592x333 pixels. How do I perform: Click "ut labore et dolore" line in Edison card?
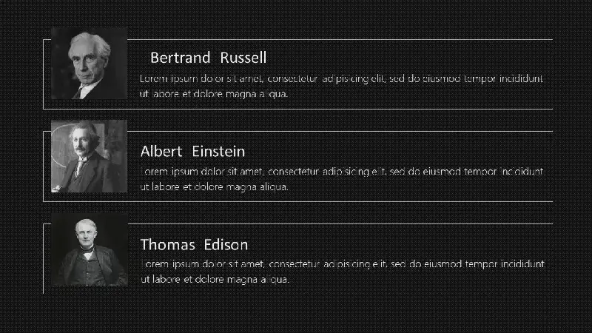click(215, 280)
